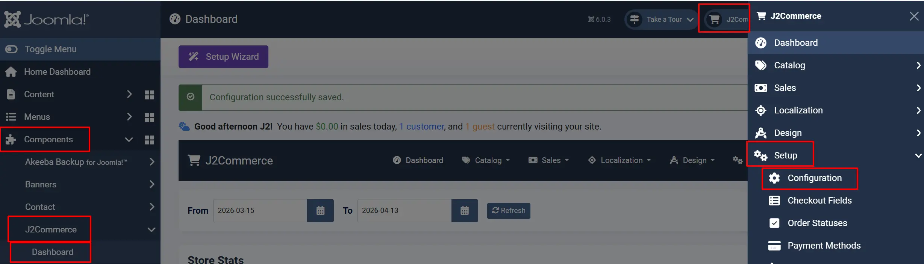The height and width of the screenshot is (264, 924).
Task: Close the J2Commerce side panel
Action: [914, 16]
